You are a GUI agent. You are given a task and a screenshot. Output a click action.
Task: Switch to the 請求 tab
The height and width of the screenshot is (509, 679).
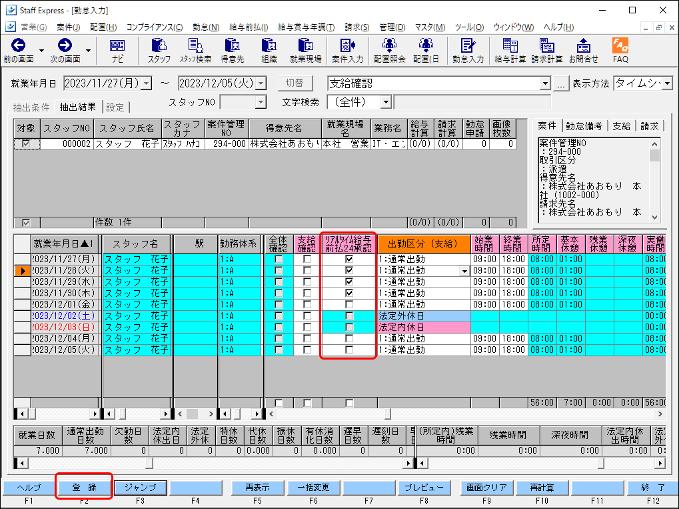(649, 126)
